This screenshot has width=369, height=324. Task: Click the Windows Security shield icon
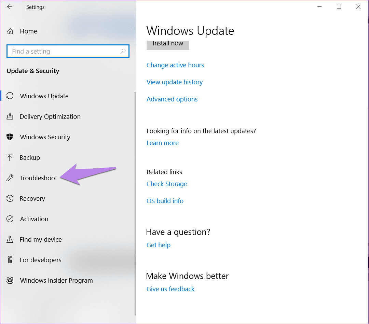click(10, 137)
